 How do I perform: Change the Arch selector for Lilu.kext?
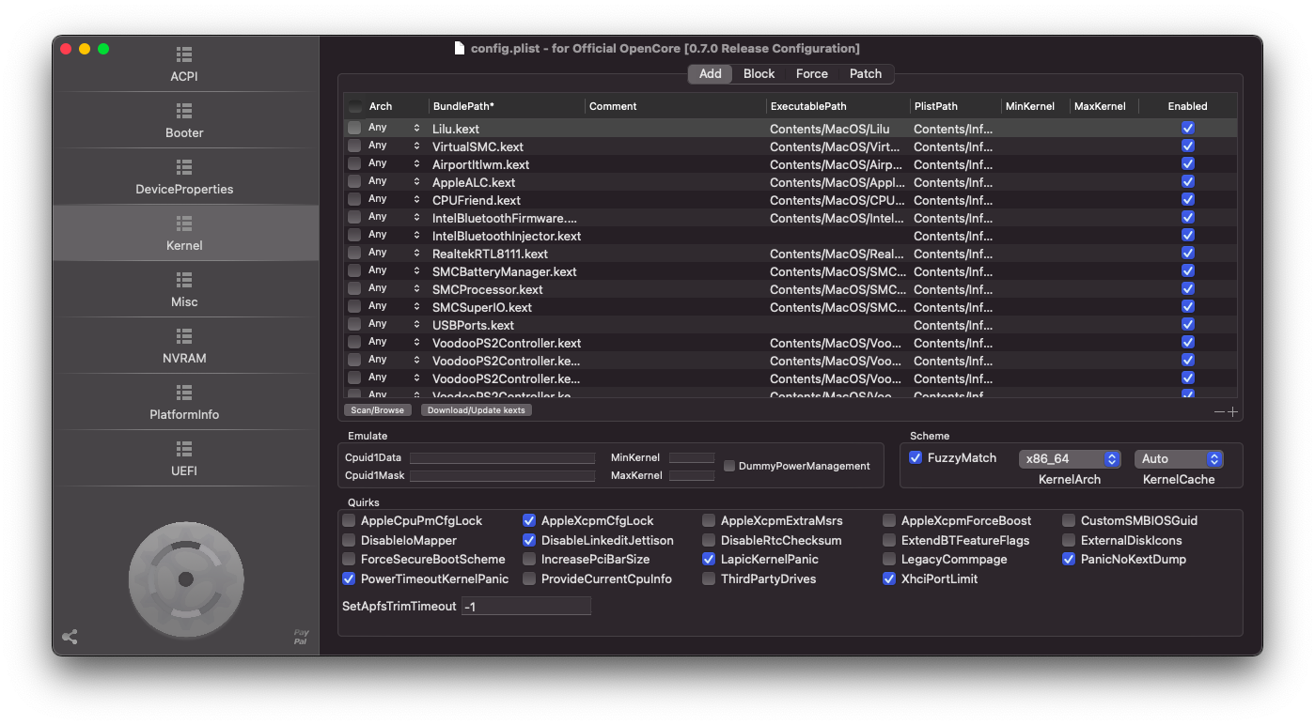coord(394,128)
